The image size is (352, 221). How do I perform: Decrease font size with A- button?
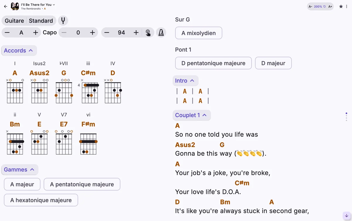[x=310, y=6]
